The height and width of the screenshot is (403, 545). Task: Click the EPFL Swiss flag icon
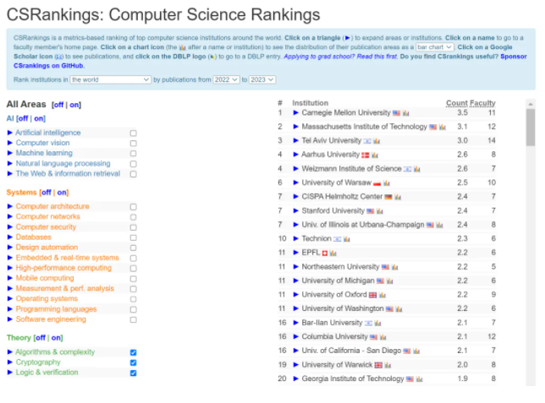click(325, 253)
